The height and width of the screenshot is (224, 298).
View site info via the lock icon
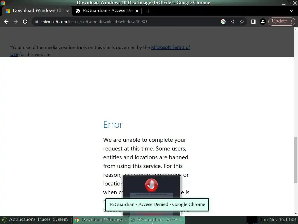pyautogui.click(x=37, y=22)
